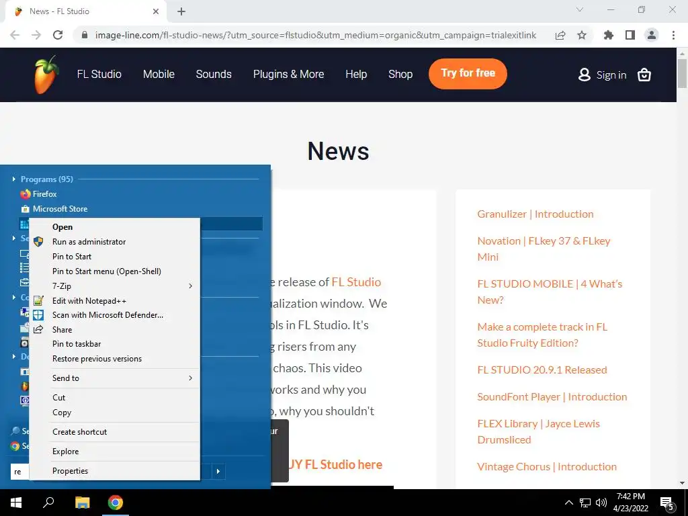
Task: Open Shop nav item
Action: point(400,74)
